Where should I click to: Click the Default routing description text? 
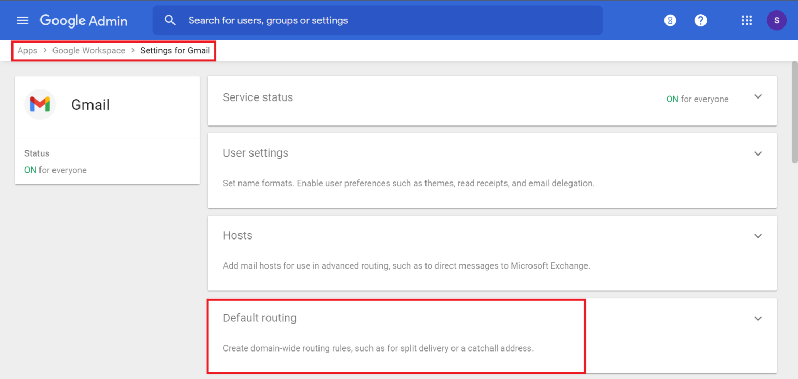tap(378, 348)
